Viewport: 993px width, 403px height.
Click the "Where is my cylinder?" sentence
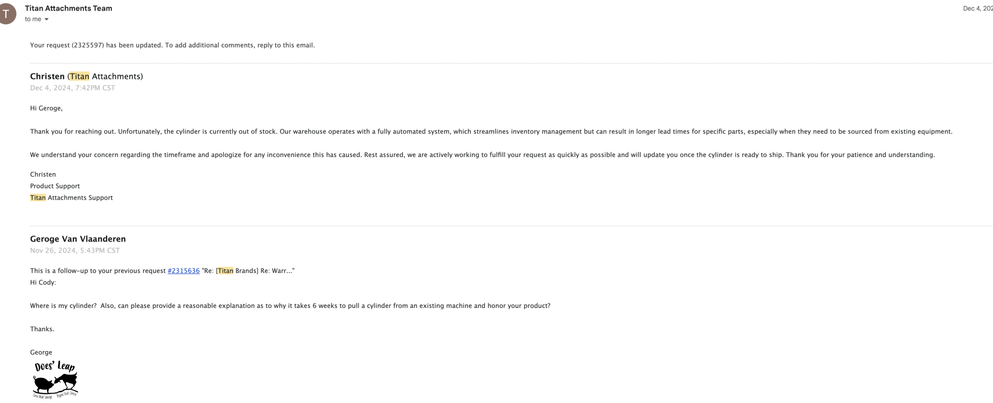63,306
